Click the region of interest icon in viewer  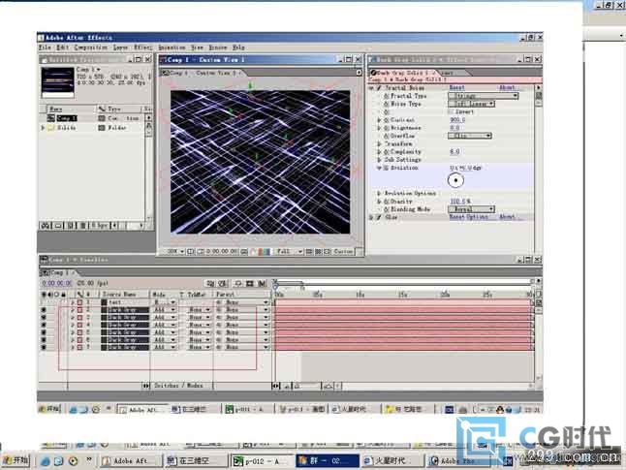tap(201, 252)
